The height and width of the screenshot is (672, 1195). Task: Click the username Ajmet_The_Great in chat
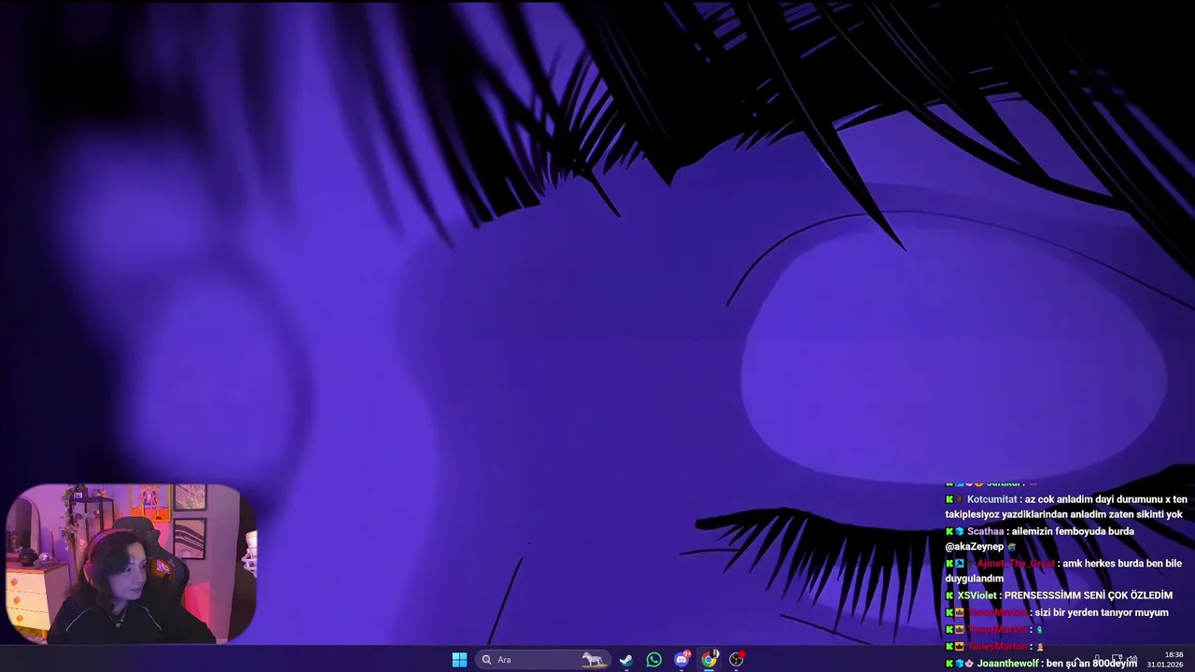click(x=1015, y=564)
